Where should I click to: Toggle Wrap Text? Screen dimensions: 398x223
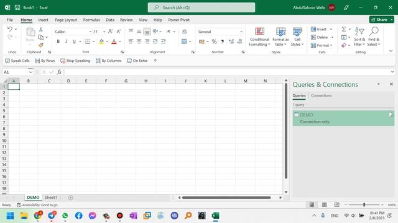tap(185, 32)
